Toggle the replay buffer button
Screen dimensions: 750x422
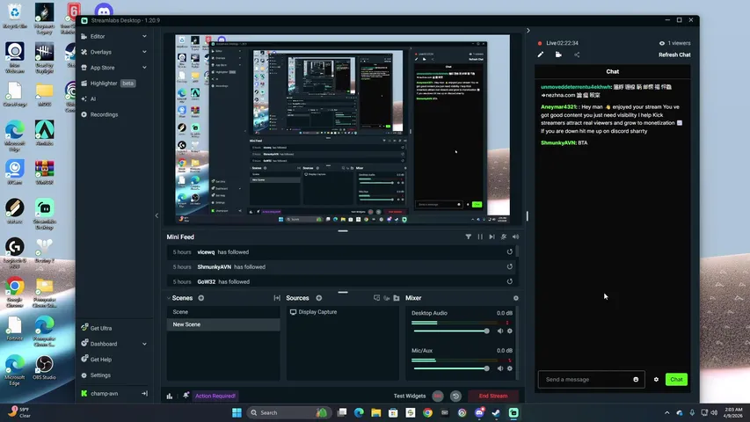click(455, 397)
